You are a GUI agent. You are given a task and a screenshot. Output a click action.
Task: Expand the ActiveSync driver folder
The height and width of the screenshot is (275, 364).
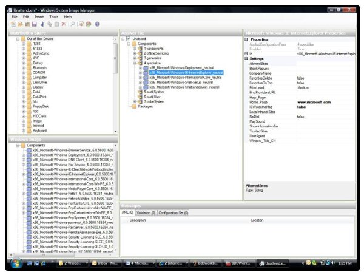[24, 53]
